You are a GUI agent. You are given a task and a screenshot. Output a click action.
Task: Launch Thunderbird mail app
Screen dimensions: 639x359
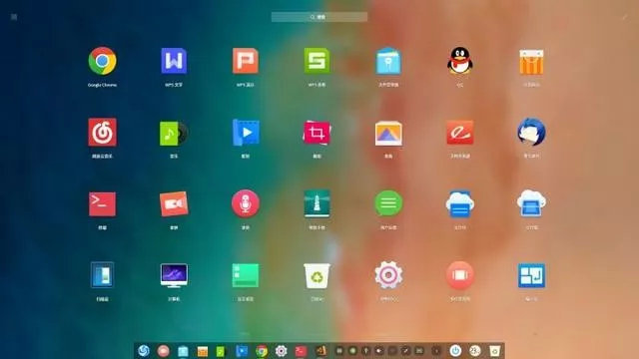(531, 133)
